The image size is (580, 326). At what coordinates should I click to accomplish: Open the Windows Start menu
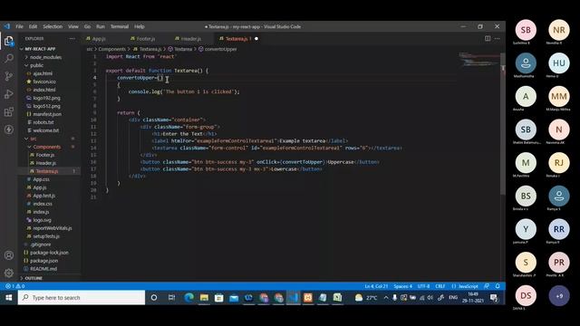coord(9,298)
